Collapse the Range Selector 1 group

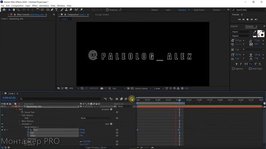22,127
